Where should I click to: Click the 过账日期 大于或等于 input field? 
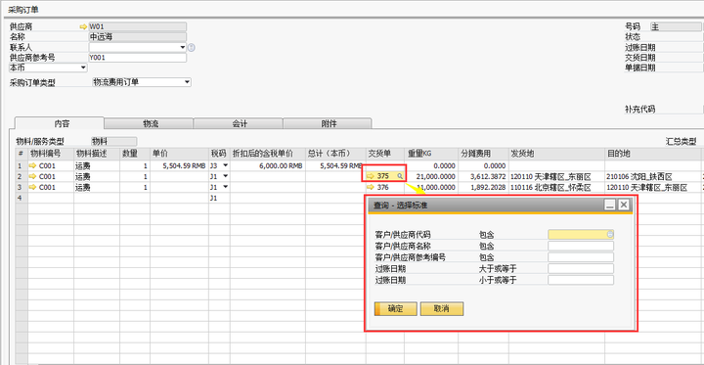tap(581, 269)
